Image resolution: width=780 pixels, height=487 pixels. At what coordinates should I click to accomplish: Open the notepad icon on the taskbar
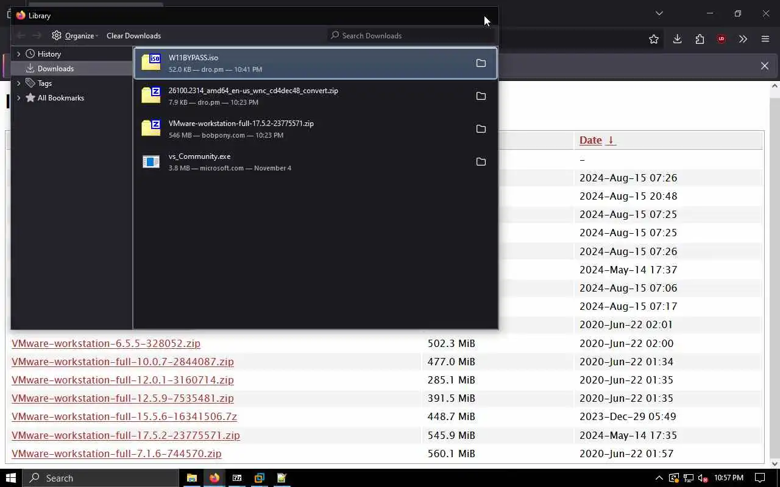282,478
